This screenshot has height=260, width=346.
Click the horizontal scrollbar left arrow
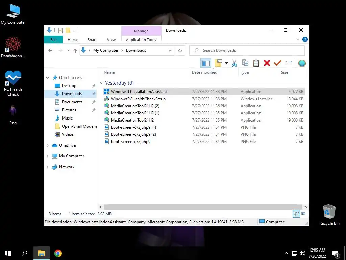[101, 207]
